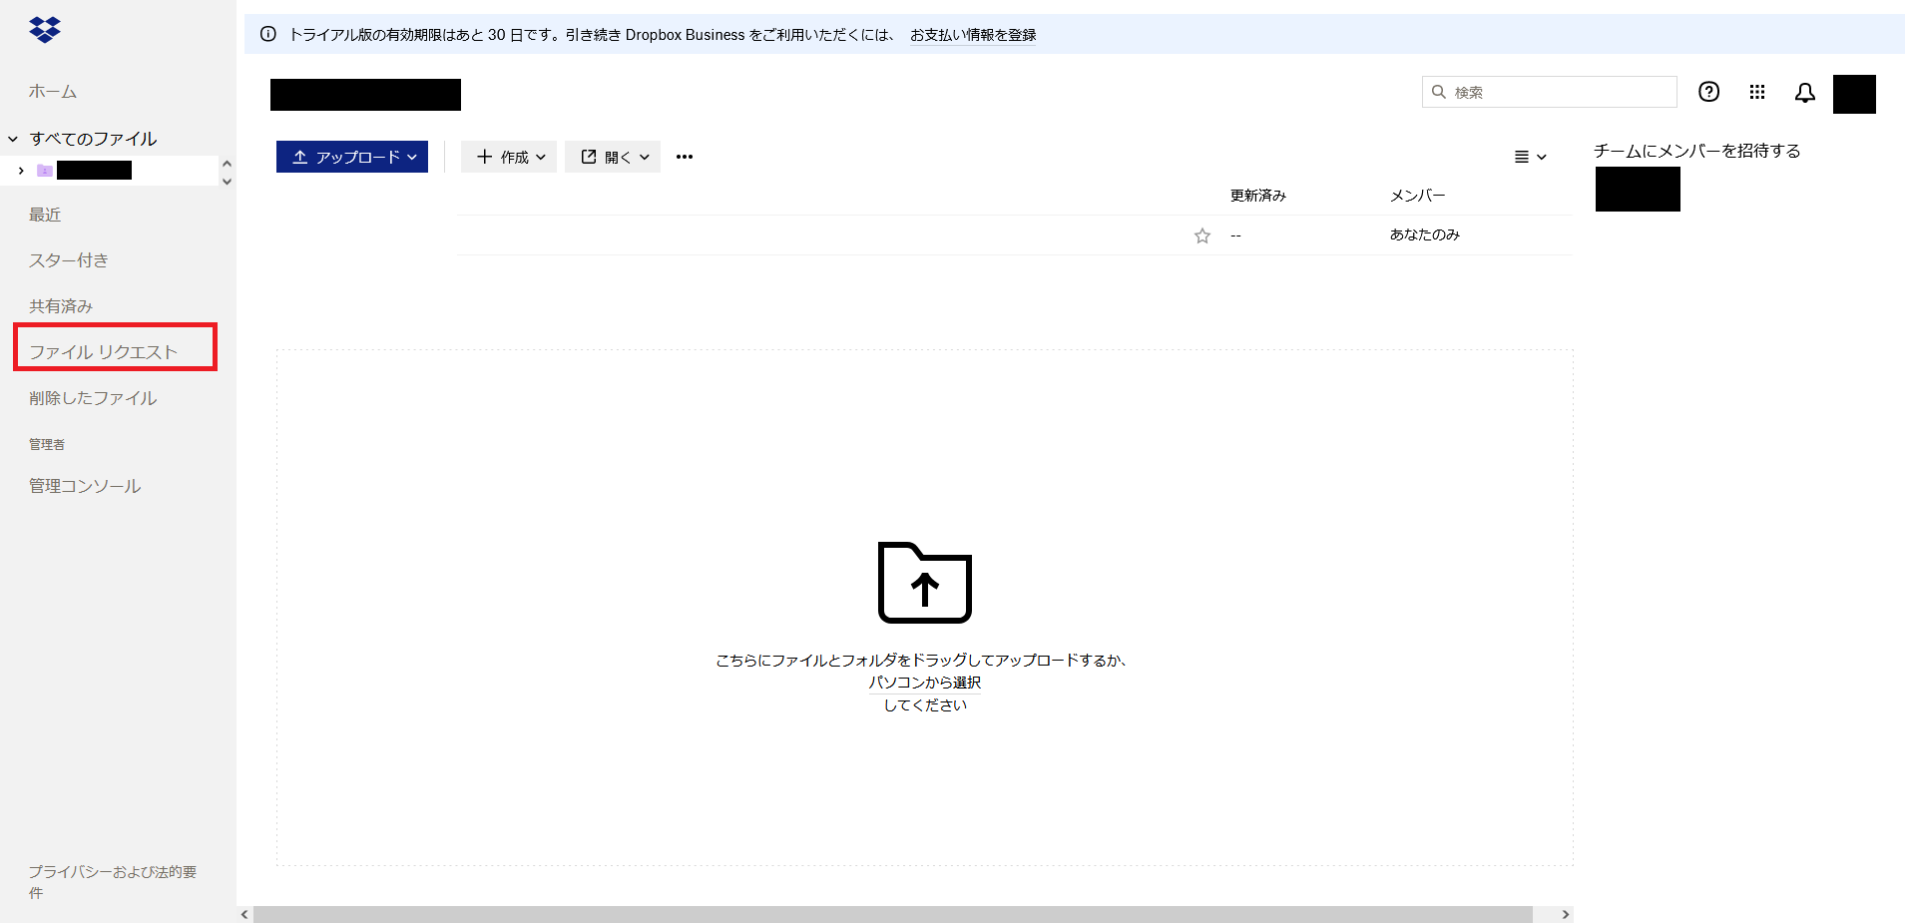Open the help question mark icon
Screen dimensions: 1913x923
(1708, 92)
